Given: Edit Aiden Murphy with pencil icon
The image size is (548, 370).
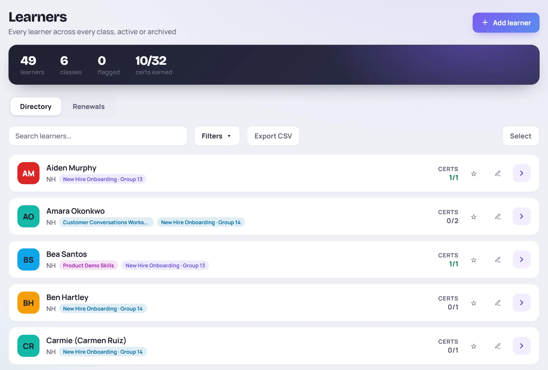Looking at the screenshot, I should click(498, 173).
